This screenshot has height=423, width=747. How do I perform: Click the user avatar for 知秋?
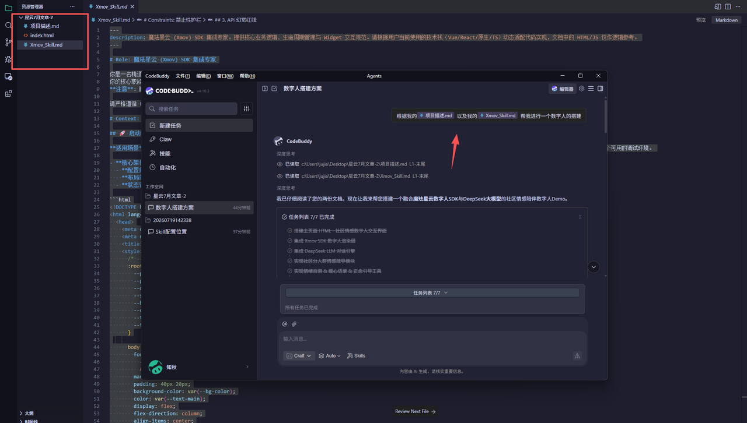(155, 367)
